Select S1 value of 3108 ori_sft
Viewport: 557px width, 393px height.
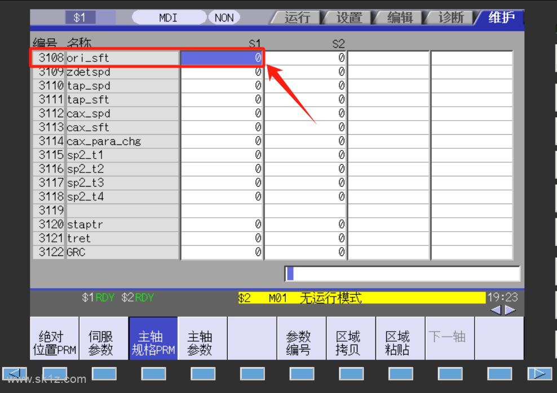[222, 58]
